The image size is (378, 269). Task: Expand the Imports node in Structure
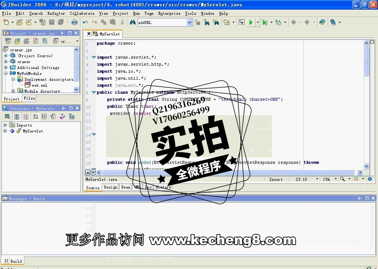coord(5,125)
